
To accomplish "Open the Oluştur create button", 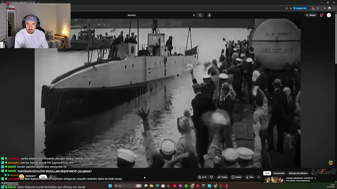I will 311,15.
